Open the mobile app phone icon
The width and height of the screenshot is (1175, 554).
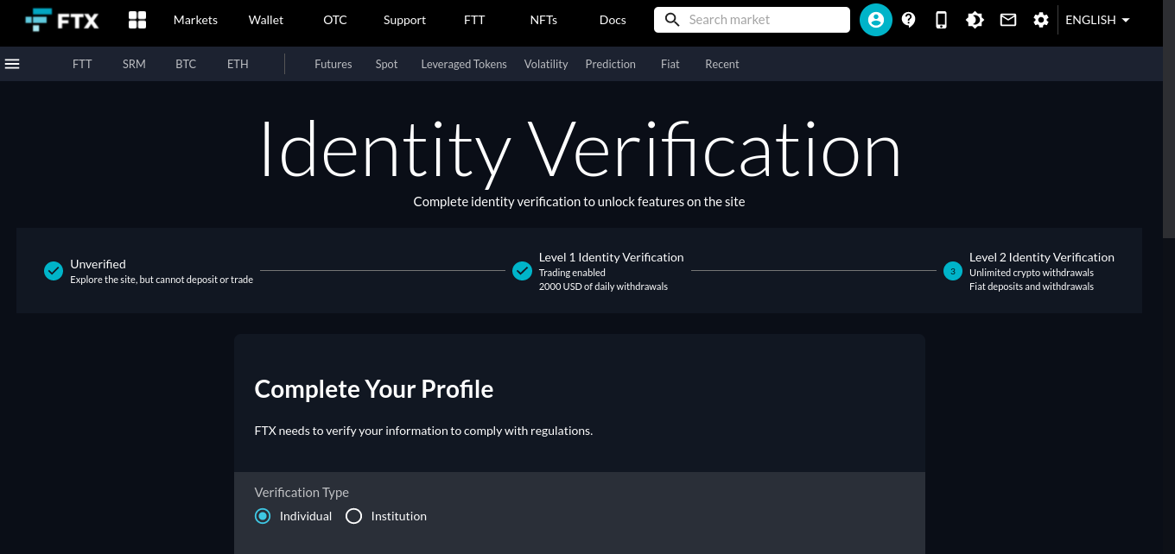[942, 20]
